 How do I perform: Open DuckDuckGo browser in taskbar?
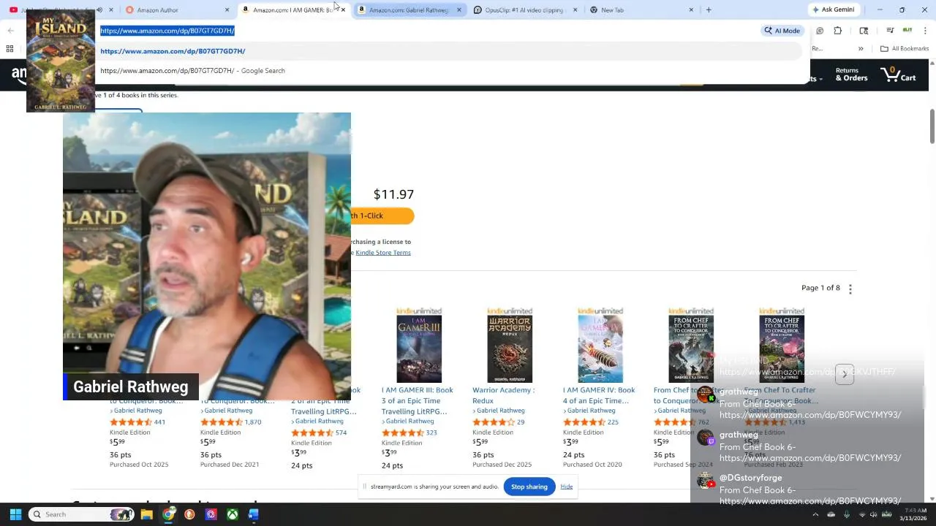[x=189, y=514]
